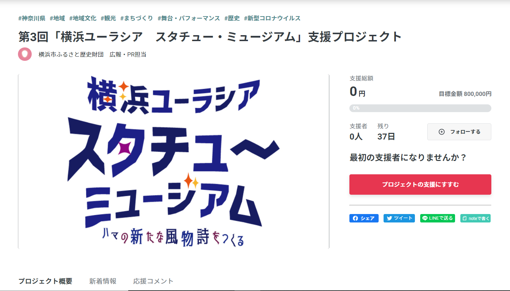
Task: Follow the #まちづくり hashtag link
Action: (137, 18)
